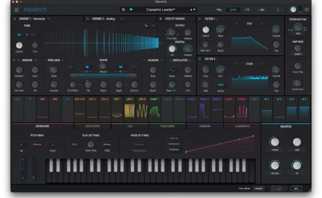The height and width of the screenshot is (198, 322).
Task: Open Engine 2 Analog type dropdown
Action: click(122, 19)
